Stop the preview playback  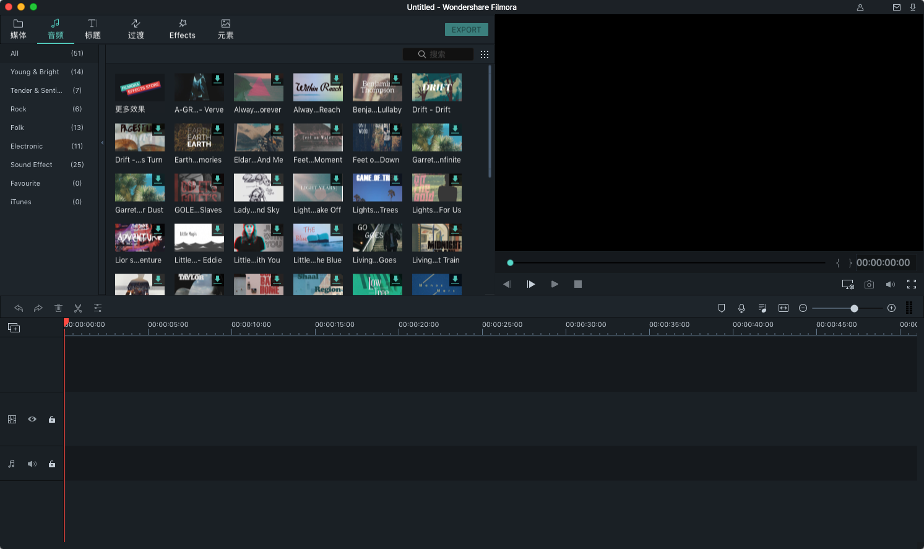tap(578, 284)
